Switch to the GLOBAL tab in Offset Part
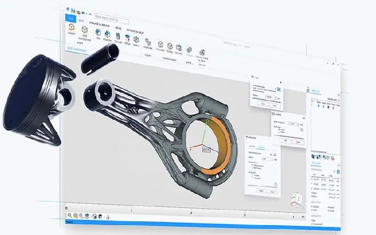This screenshot has height=235, width=376. pyautogui.click(x=252, y=146)
